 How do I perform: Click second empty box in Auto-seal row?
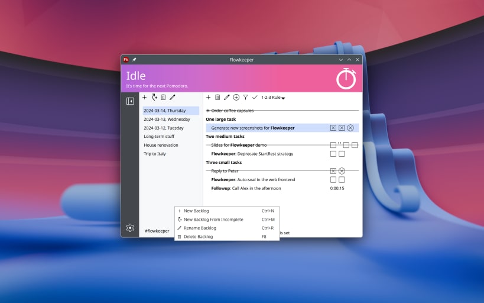[342, 180]
